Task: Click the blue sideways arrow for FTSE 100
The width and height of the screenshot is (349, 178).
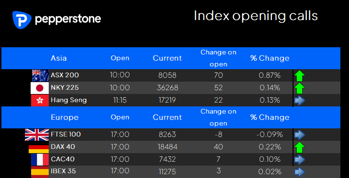Action: (299, 135)
